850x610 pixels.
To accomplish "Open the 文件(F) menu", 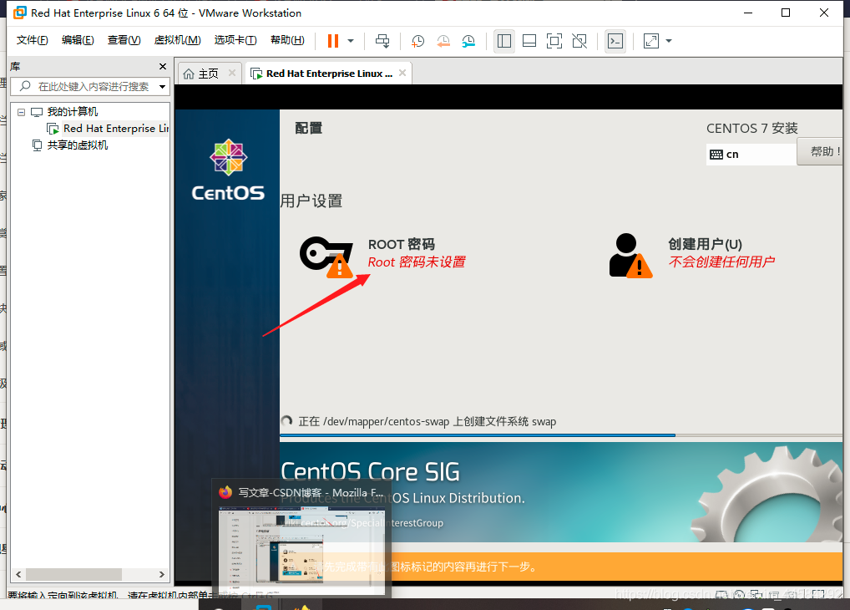I will click(32, 40).
